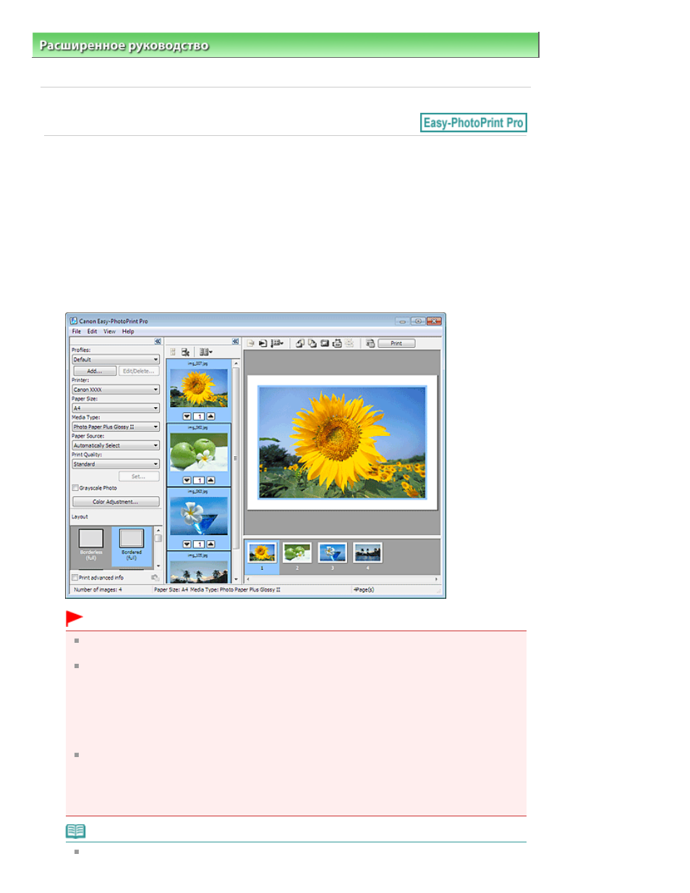The image size is (690, 893).
Task: Open the Printer dropdown showing Canon XXXX
Action: click(116, 390)
